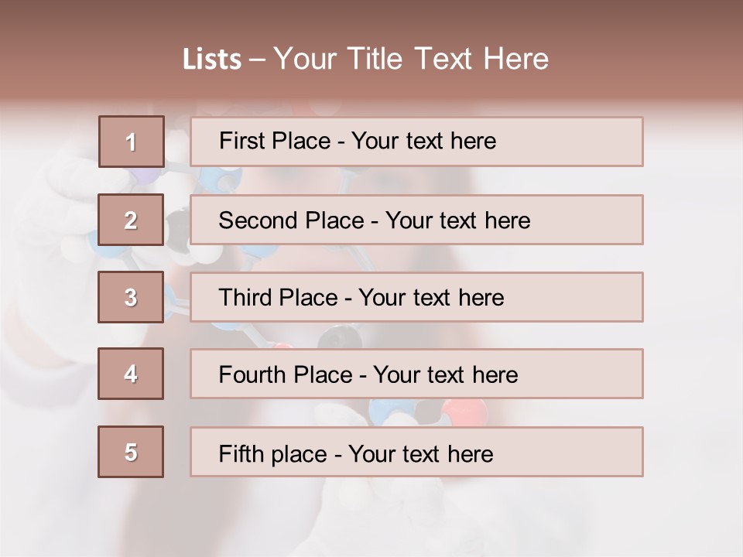Select the Third Place text bar
This screenshot has height=557, width=743.
(416, 297)
